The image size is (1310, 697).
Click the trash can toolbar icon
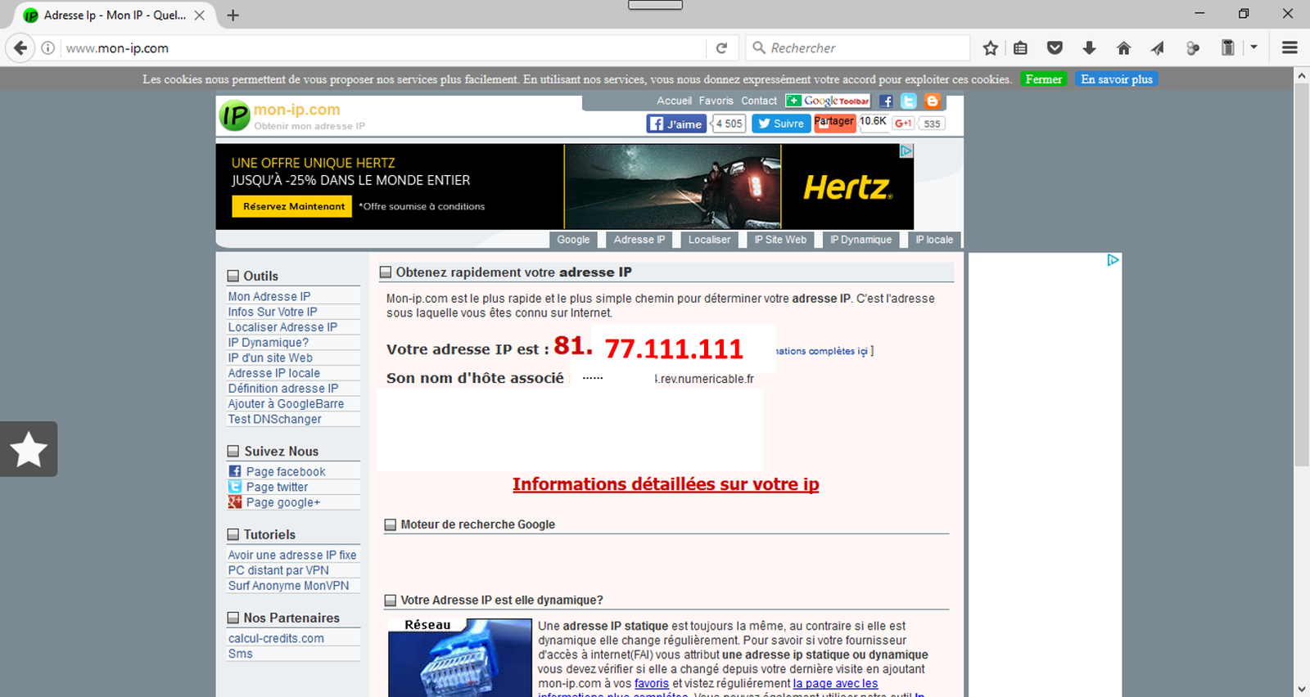point(1227,47)
